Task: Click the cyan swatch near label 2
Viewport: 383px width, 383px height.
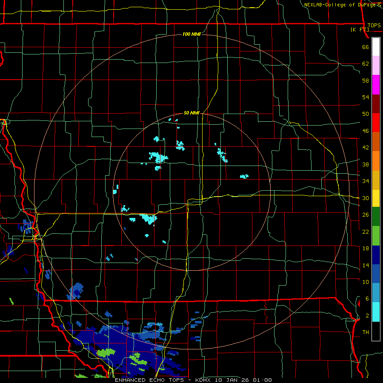Action: (376, 312)
